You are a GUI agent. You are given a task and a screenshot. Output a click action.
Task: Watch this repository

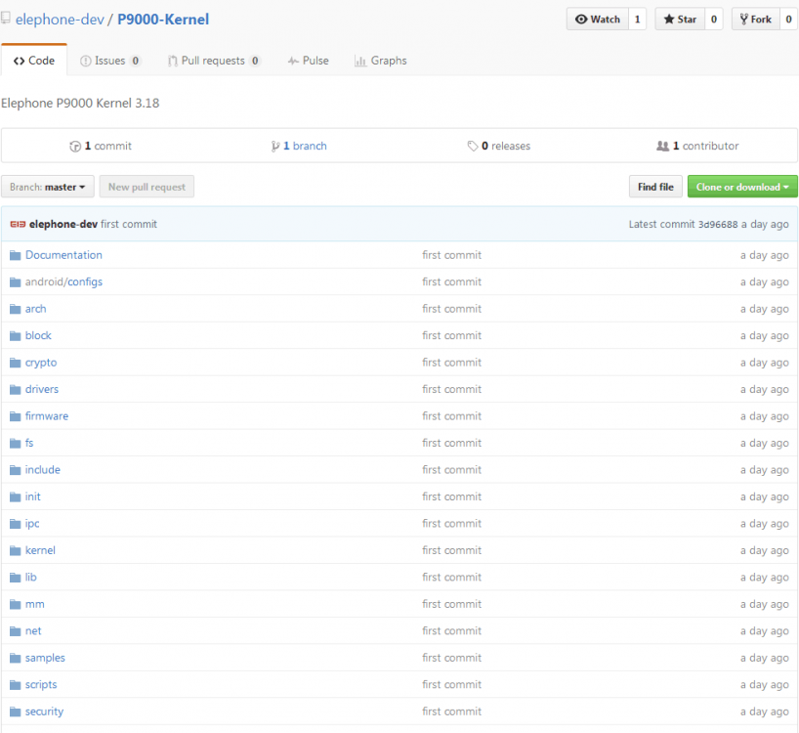(x=597, y=20)
